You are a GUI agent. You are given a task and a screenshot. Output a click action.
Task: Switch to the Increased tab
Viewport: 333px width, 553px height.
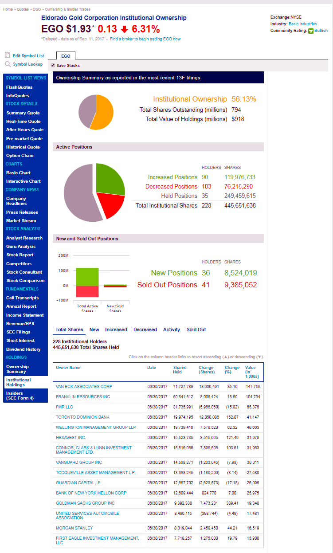pyautogui.click(x=116, y=329)
